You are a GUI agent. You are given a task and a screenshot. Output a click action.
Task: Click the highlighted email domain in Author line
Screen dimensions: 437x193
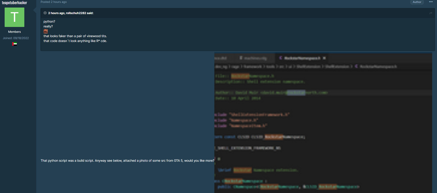[296, 92]
